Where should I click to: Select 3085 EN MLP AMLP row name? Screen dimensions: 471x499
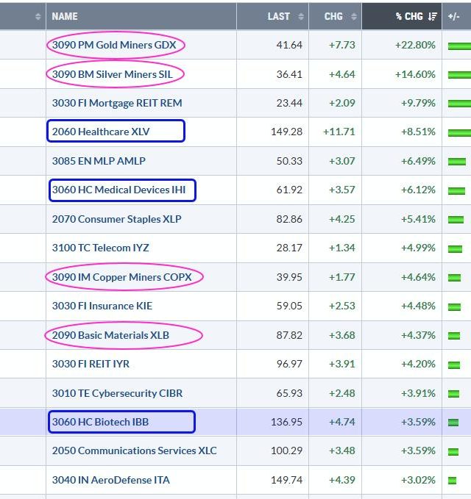tap(99, 161)
